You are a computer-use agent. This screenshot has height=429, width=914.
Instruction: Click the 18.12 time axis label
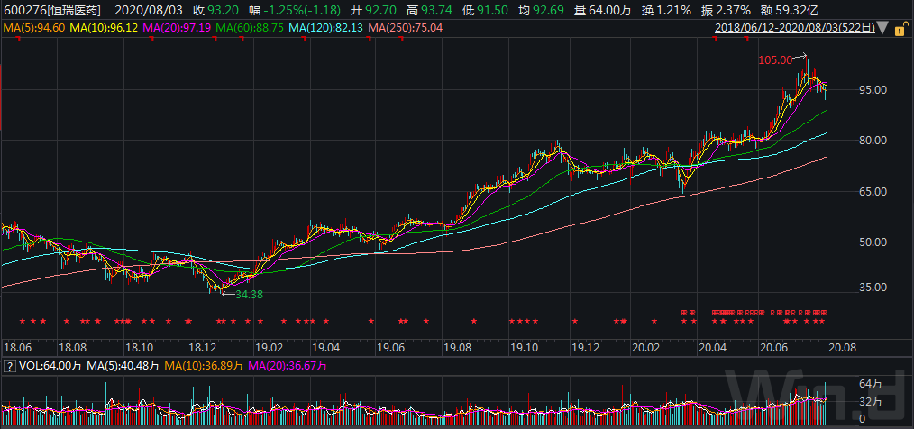[x=202, y=348]
